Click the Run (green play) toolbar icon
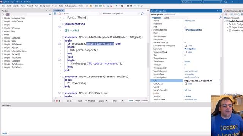243x136 pixels. click(116, 6)
